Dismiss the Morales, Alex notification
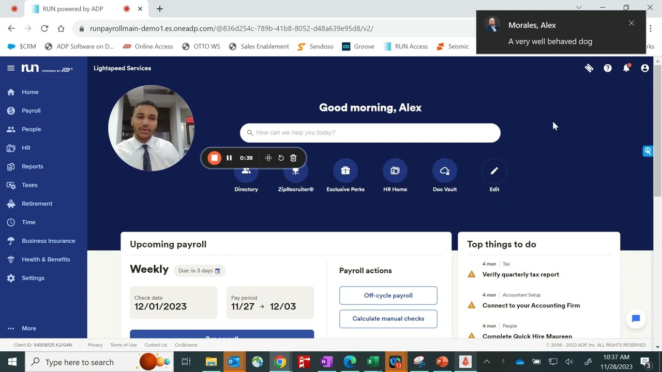662x372 pixels. 631,23
